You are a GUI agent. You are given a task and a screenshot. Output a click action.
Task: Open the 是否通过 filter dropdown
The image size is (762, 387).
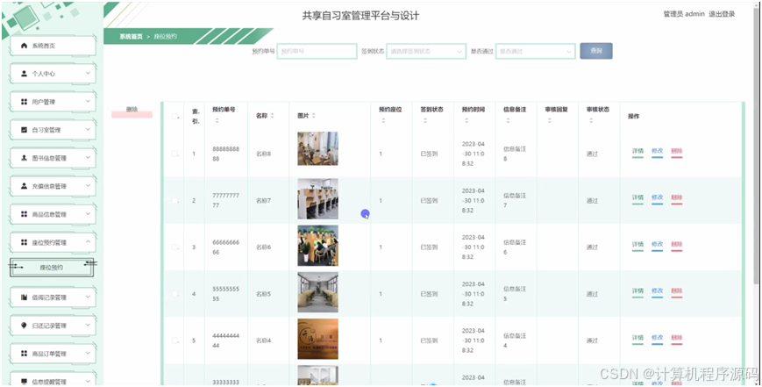[x=536, y=51]
